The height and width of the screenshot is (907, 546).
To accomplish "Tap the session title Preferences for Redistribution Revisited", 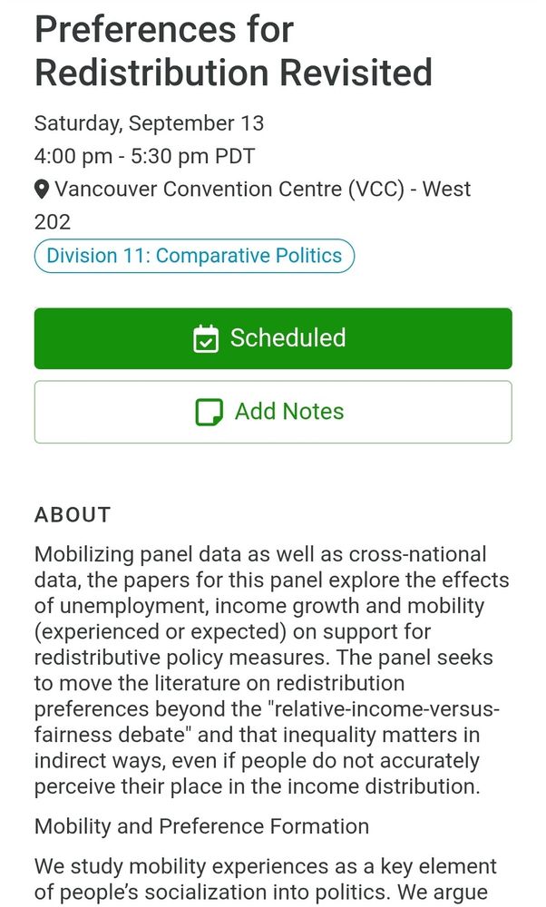I will (233, 51).
